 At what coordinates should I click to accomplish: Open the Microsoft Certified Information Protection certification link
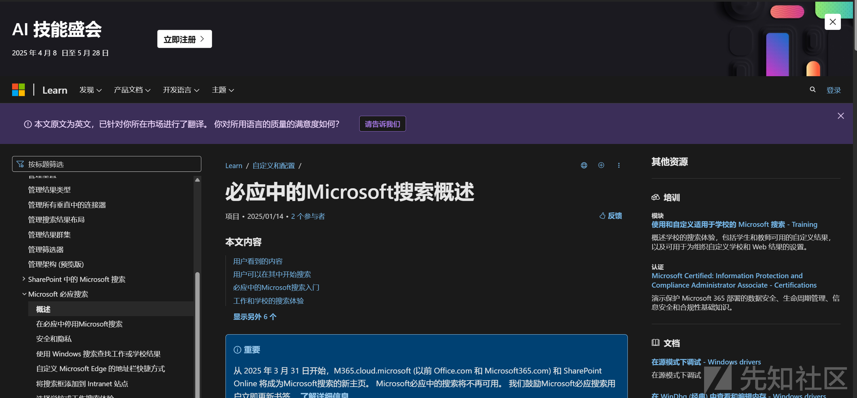(734, 281)
